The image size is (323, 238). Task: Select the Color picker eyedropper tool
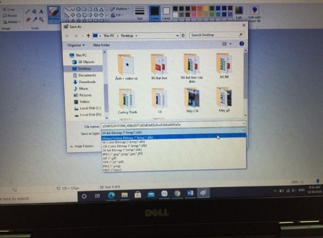[35, 19]
